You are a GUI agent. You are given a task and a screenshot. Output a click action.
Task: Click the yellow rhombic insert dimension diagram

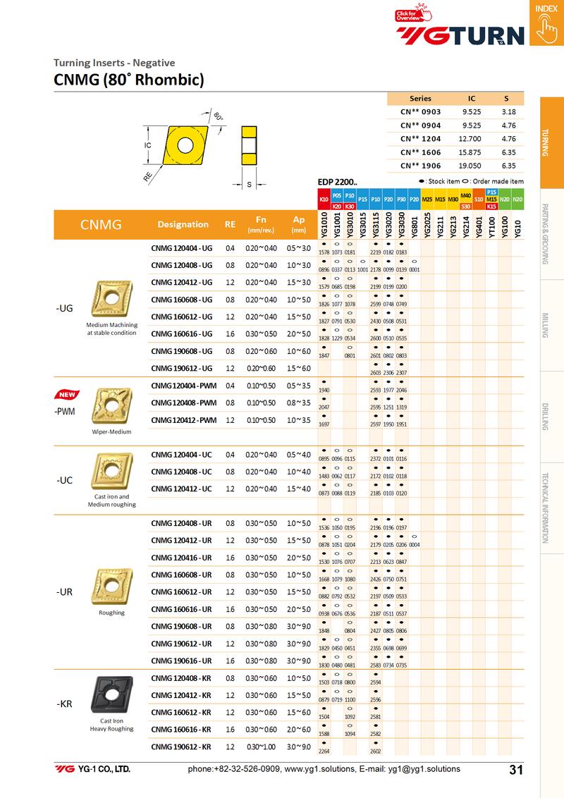(183, 147)
